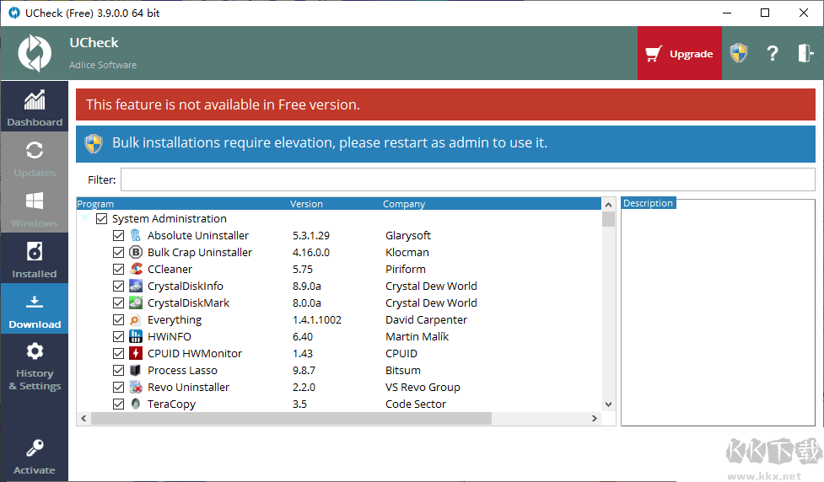Click the UCheck logo in header
Viewport: 824px width, 482px height.
(35, 53)
